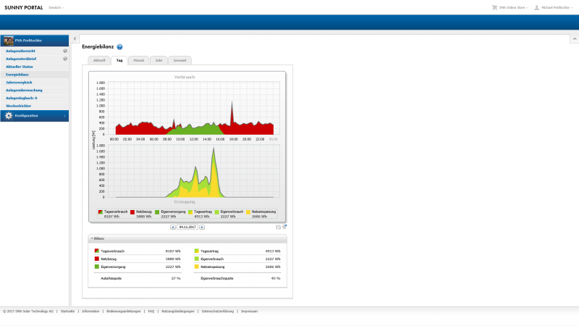
Task: Expand the Konfiguration menu arrow
Action: (x=64, y=116)
